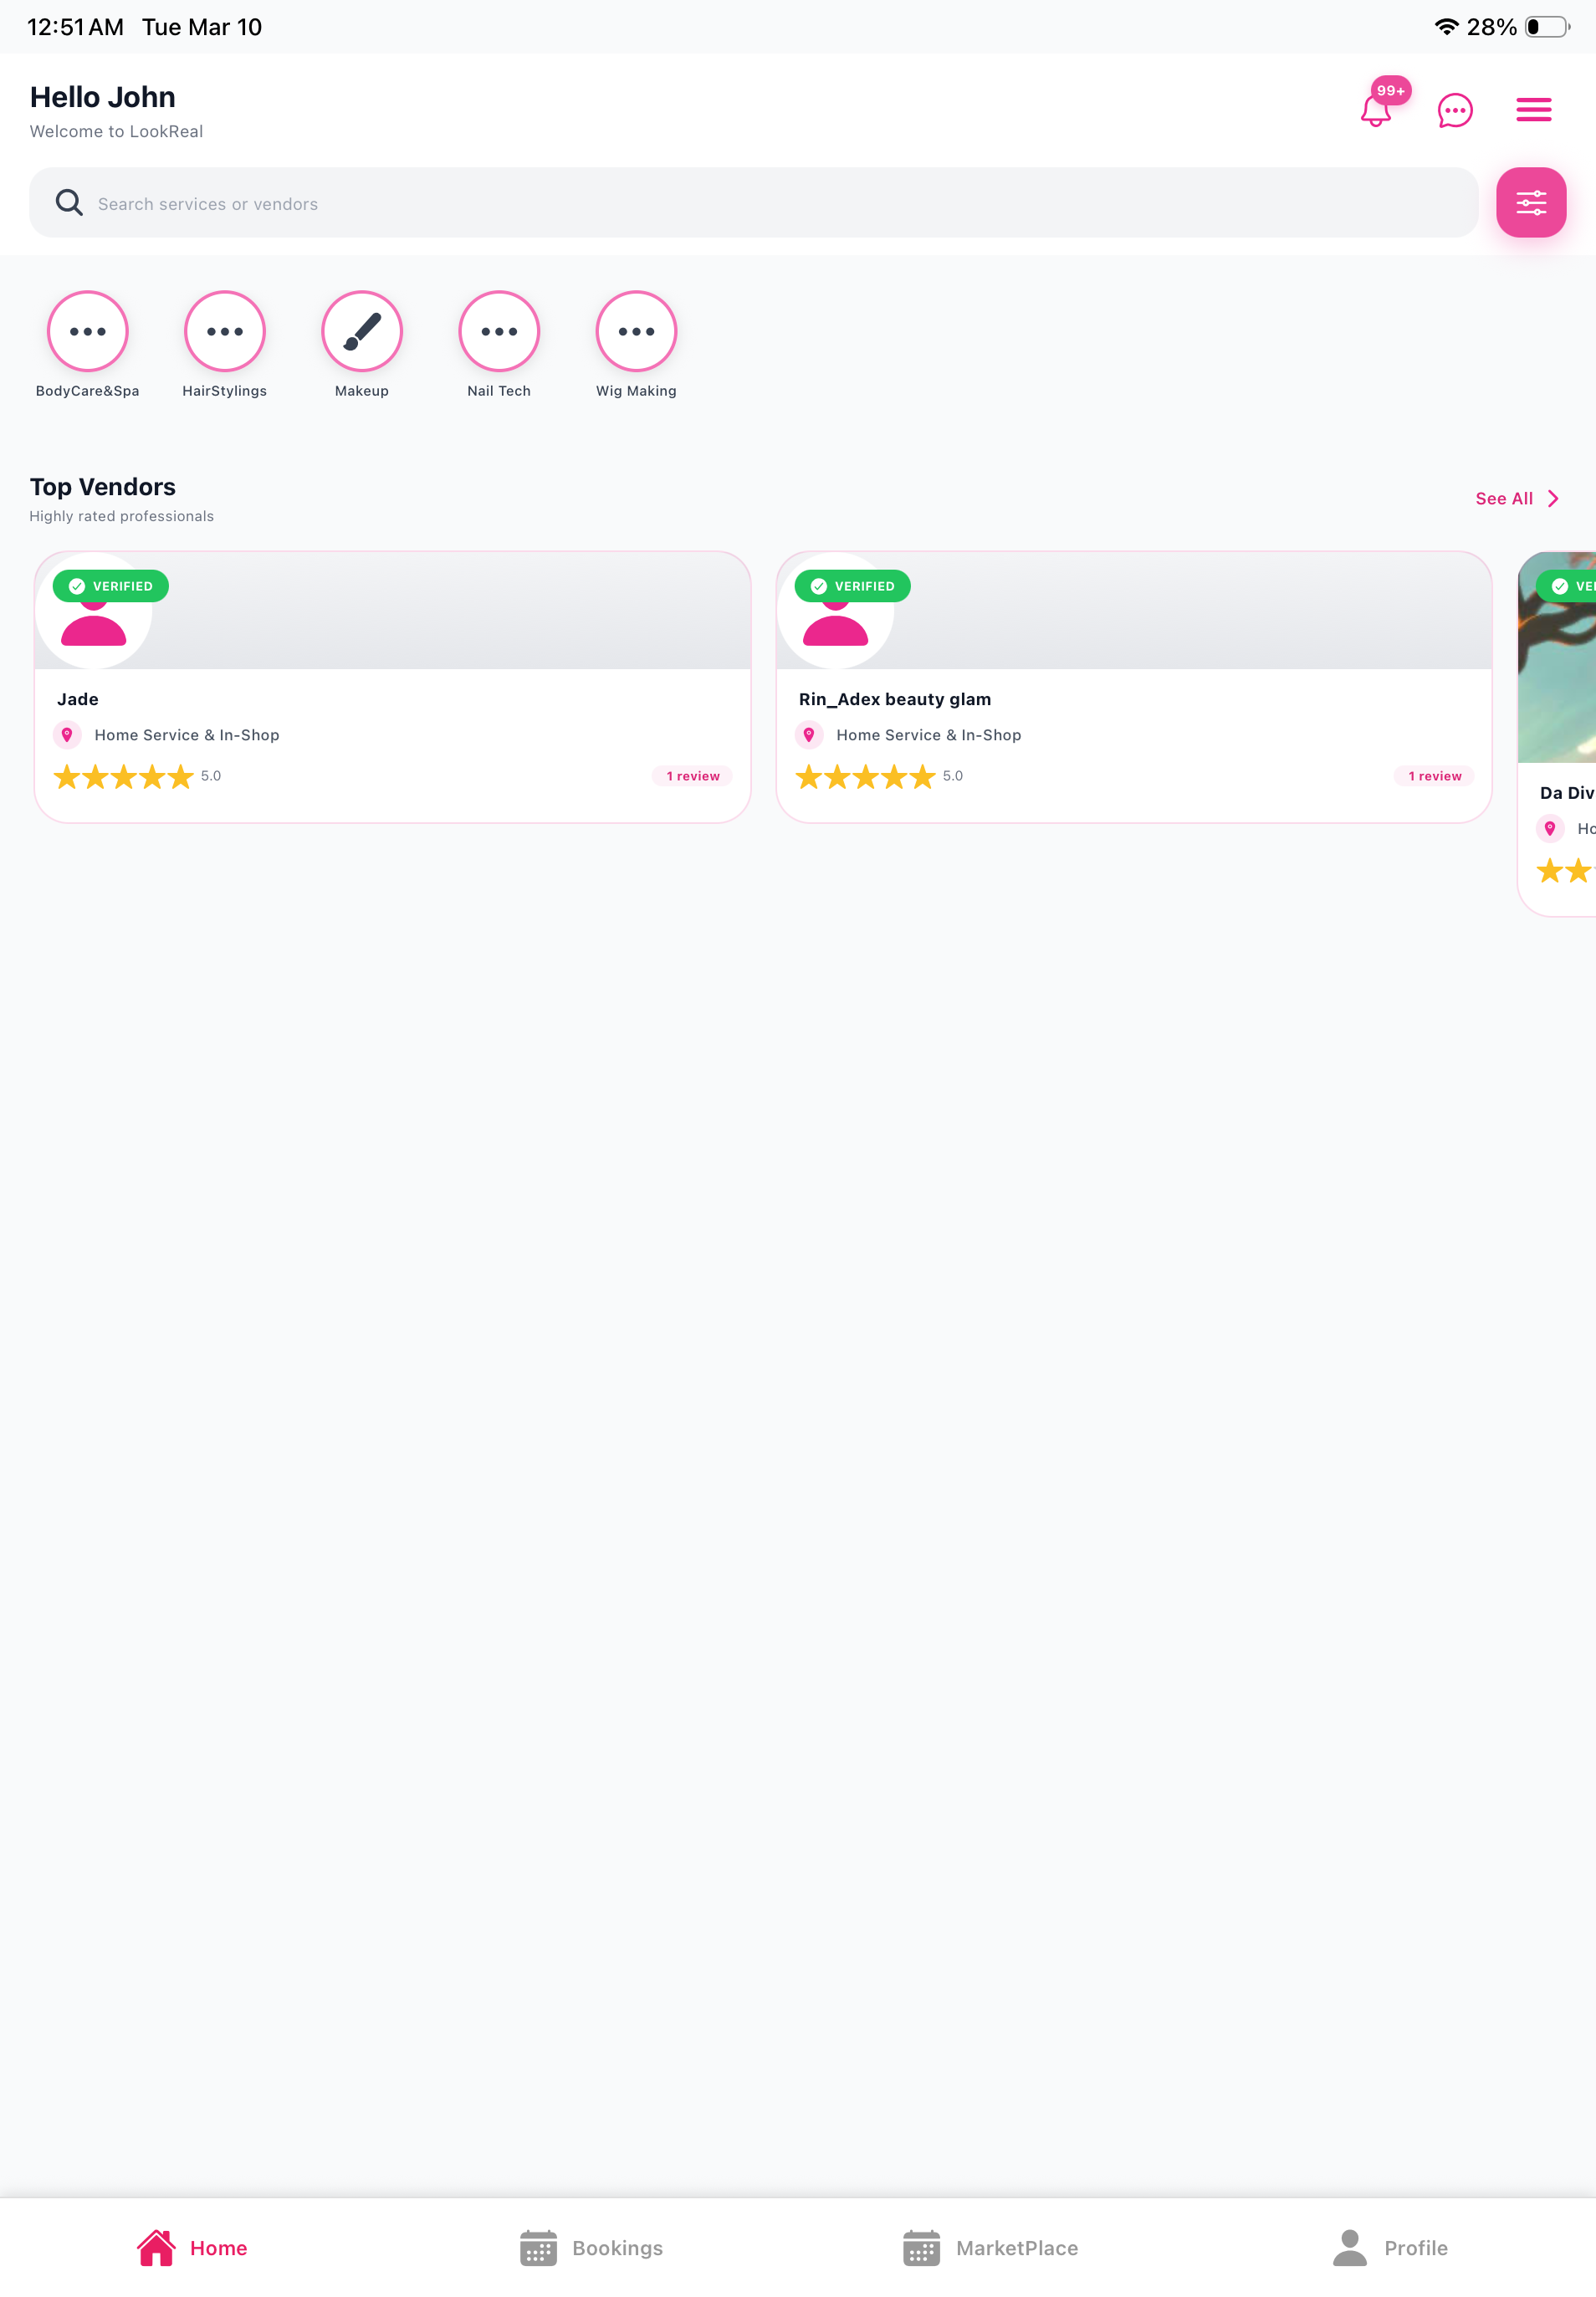Image resolution: width=1596 pixels, height=2297 pixels.
Task: Select the Nail Tech category icon
Action: (498, 330)
